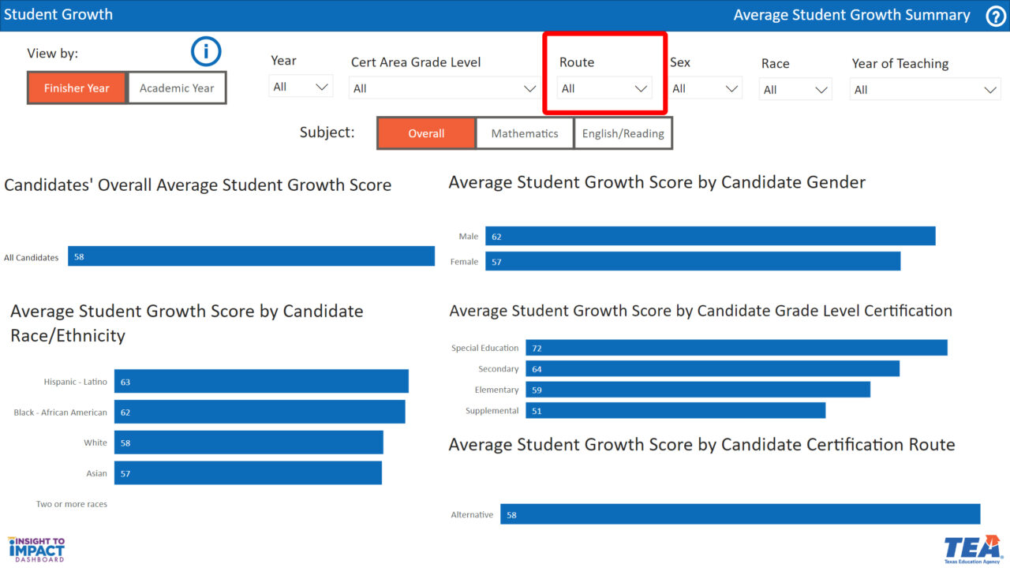Expand the Race filter dropdown
The height and width of the screenshot is (575, 1010).
click(x=795, y=88)
